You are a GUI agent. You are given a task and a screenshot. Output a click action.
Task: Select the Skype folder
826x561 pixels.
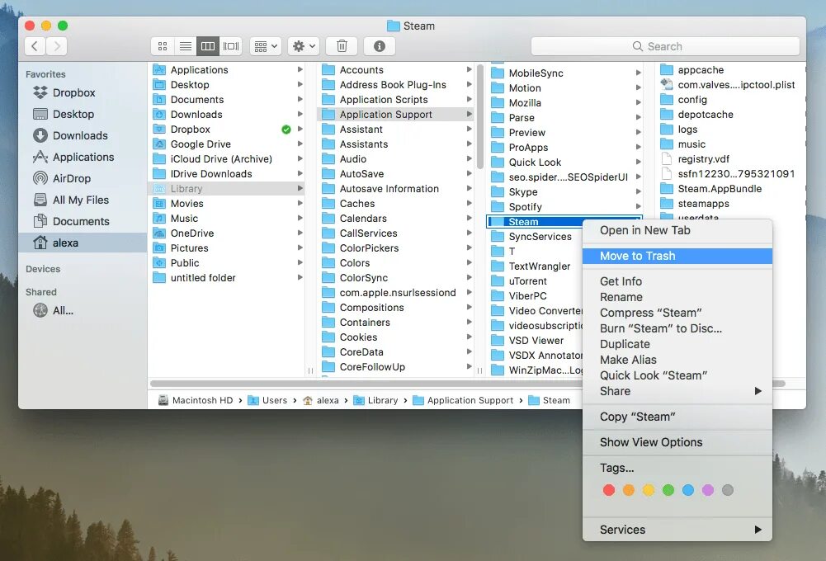[565, 191]
